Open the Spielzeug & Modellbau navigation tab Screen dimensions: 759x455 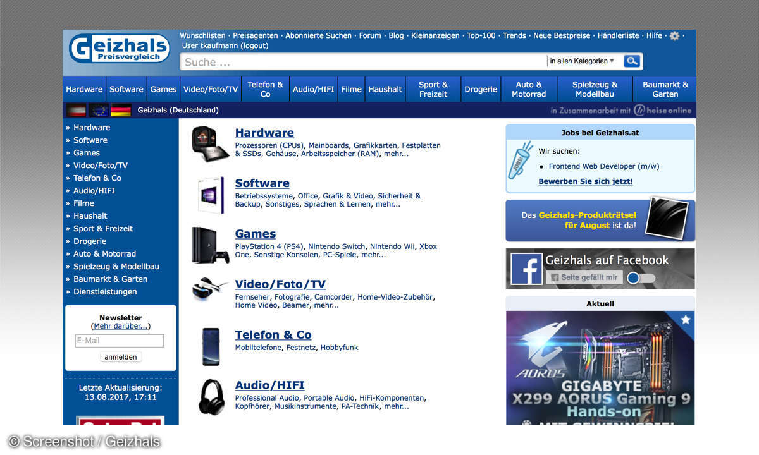click(x=595, y=89)
